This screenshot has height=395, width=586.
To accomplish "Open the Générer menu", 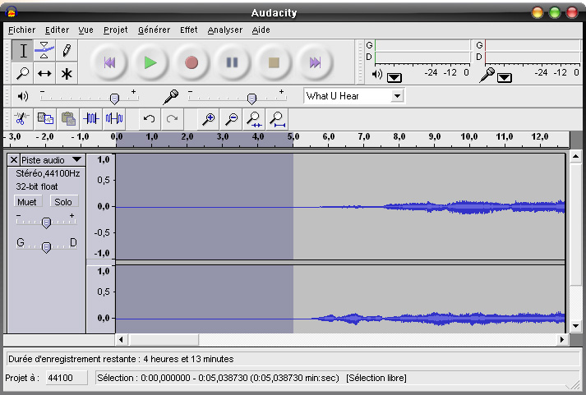I will 154,30.
